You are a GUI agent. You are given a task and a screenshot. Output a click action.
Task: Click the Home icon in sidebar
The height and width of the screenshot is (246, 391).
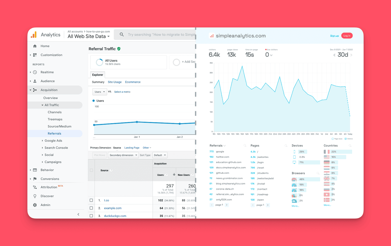tap(35, 46)
